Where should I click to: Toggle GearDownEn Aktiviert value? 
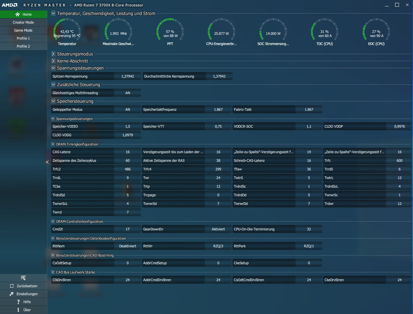coord(218,229)
